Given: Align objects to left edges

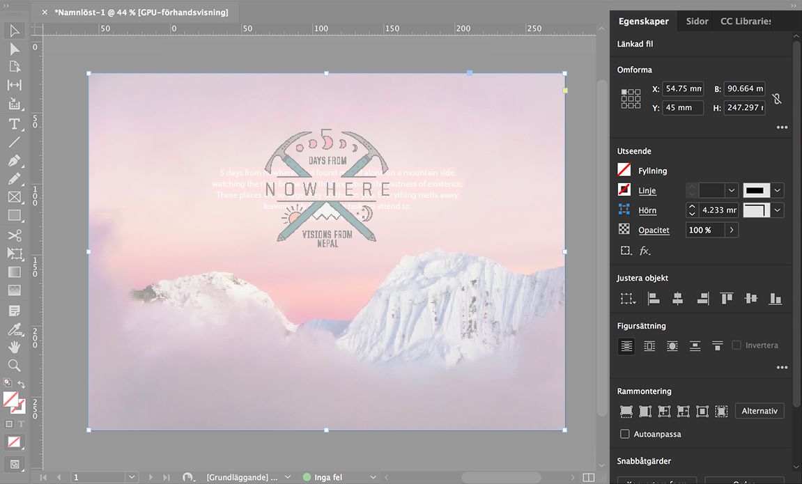Looking at the screenshot, I should tap(653, 298).
